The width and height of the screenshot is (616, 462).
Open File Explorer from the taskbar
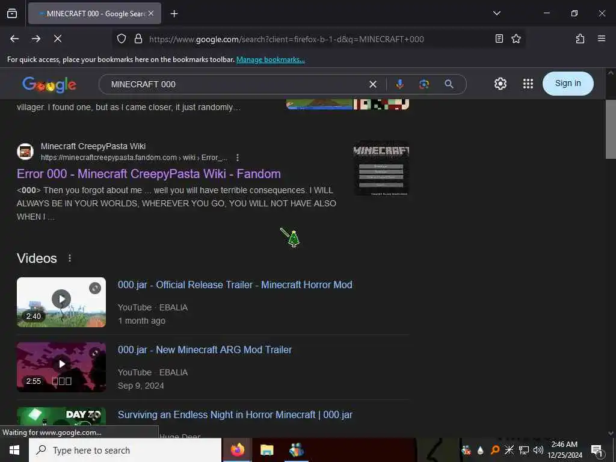point(266,450)
